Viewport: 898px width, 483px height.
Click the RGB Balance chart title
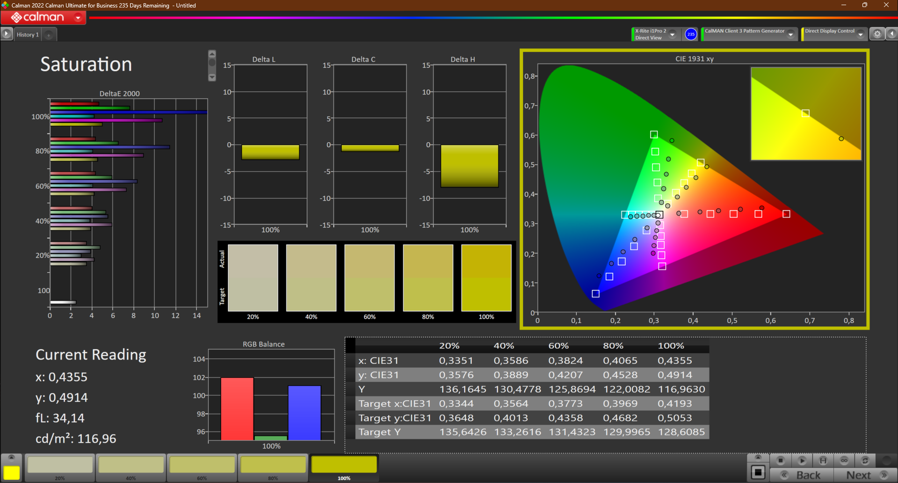[263, 344]
